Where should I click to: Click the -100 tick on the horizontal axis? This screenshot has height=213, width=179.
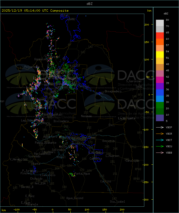point(16,210)
